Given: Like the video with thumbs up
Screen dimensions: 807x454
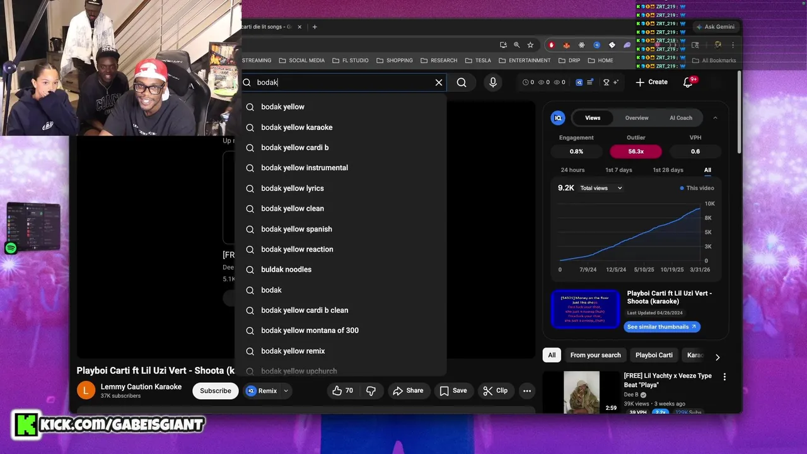Looking at the screenshot, I should click(342, 391).
